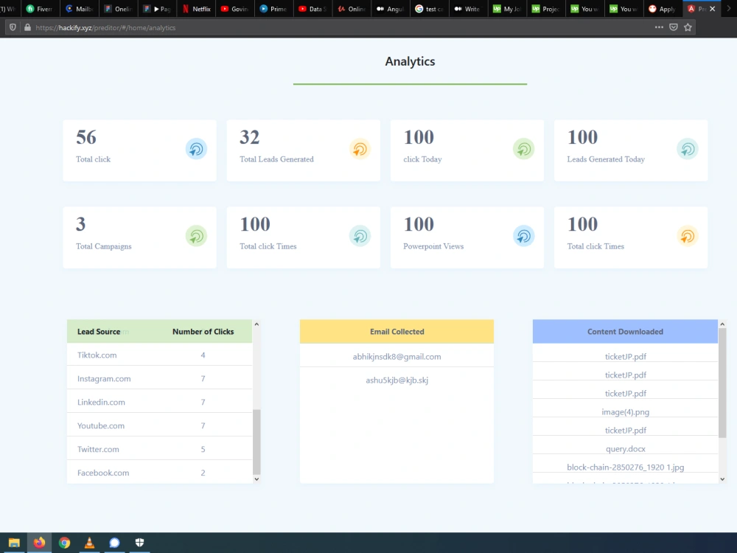Click the Lead Source table scrollbar thumb

(256, 442)
